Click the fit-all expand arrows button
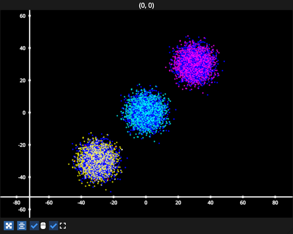The height and width of the screenshot is (234, 293). coord(9,226)
